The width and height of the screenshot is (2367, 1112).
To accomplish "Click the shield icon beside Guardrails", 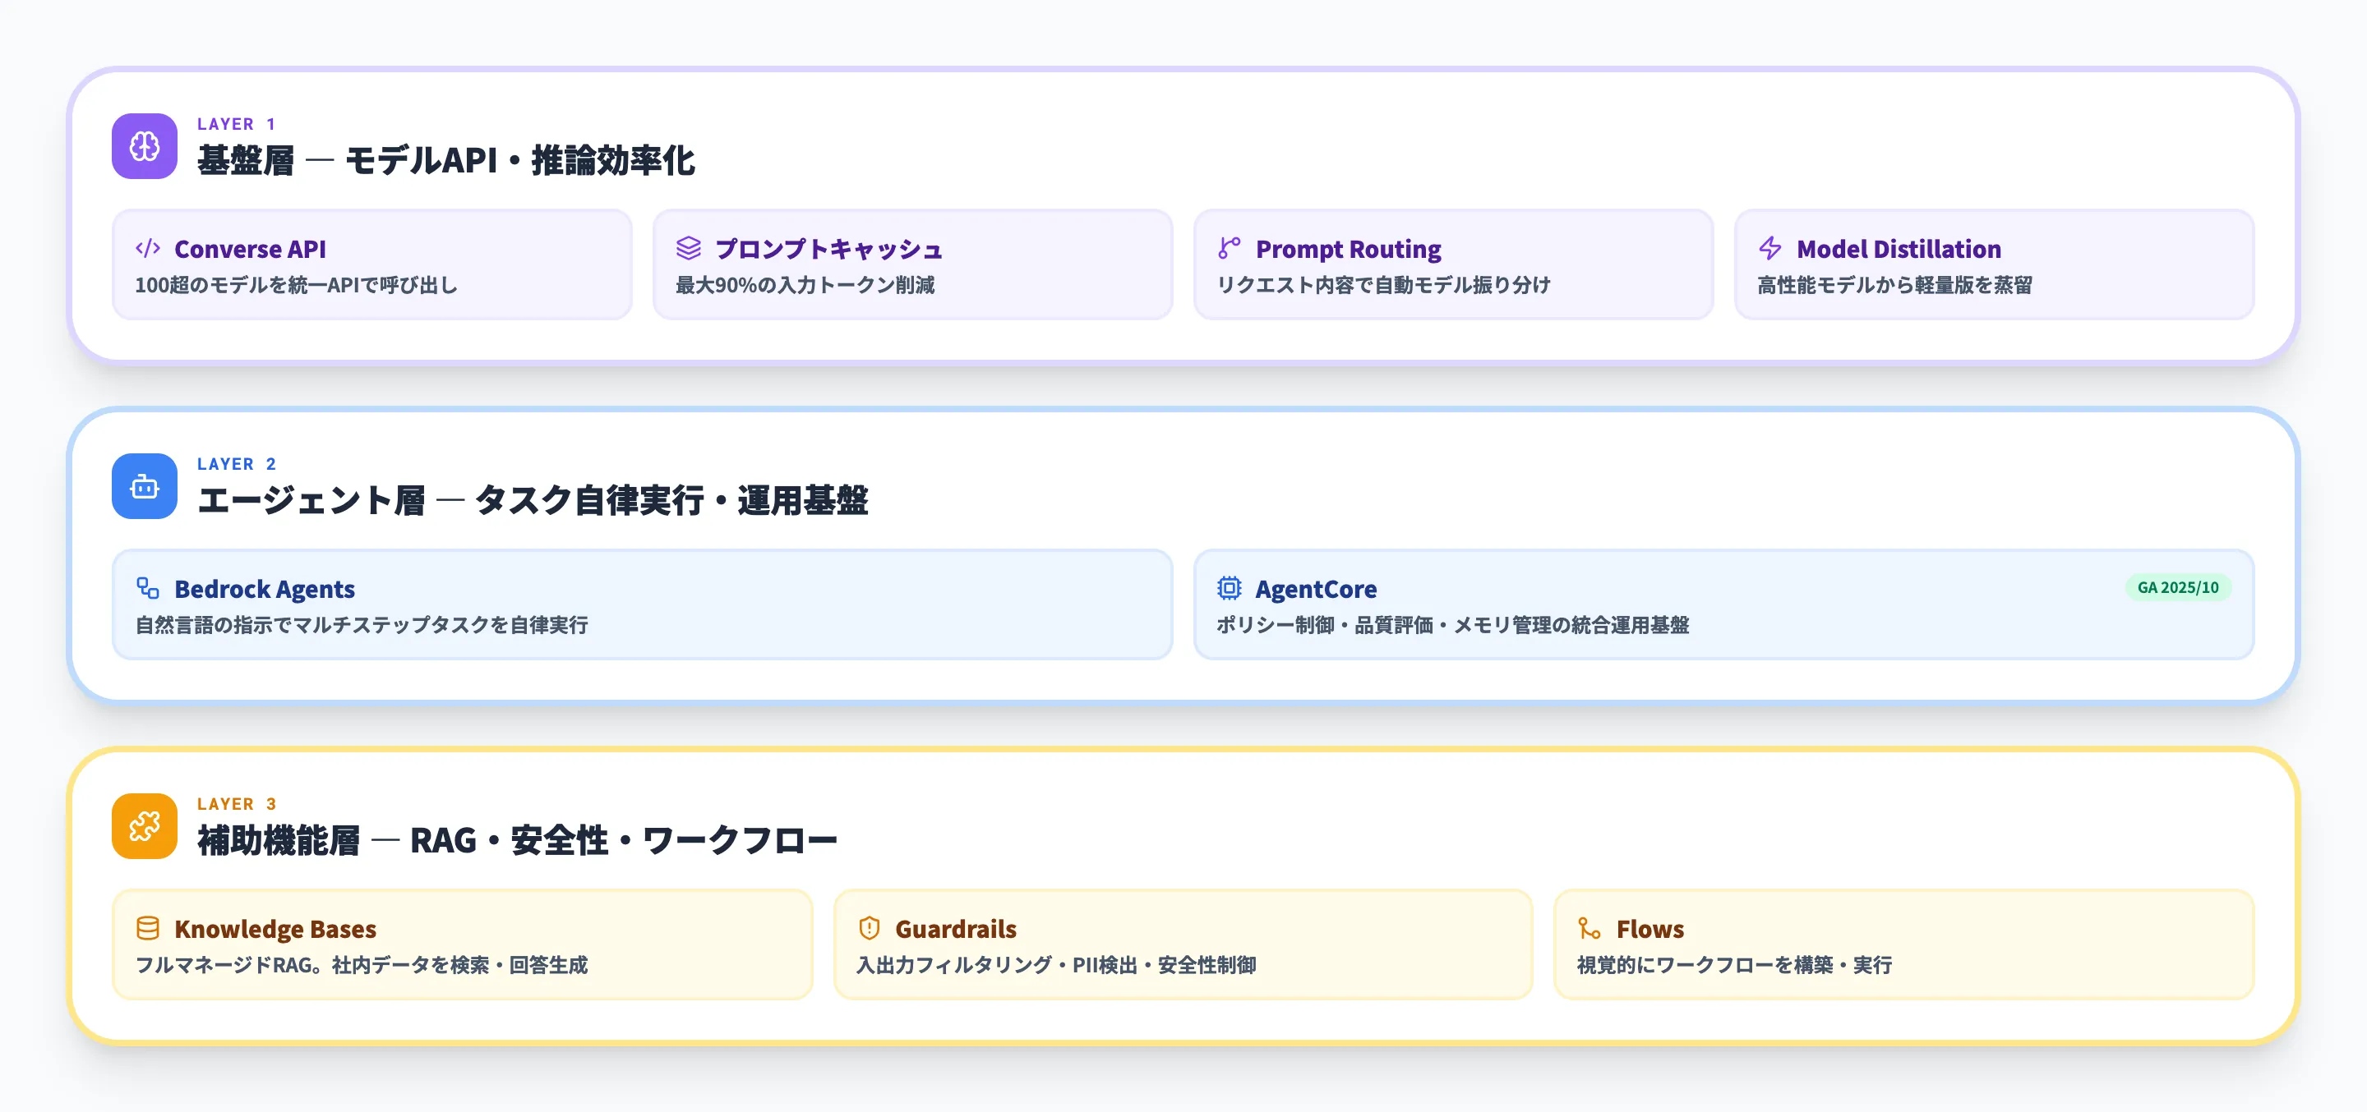I will tap(870, 928).
